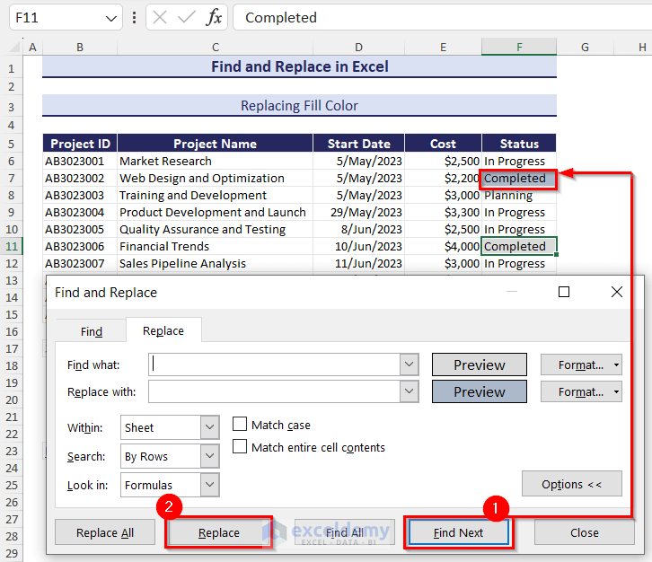Screen dimensions: 652x562
Task: Select the $3,300 cost cell
Action: tap(443, 212)
